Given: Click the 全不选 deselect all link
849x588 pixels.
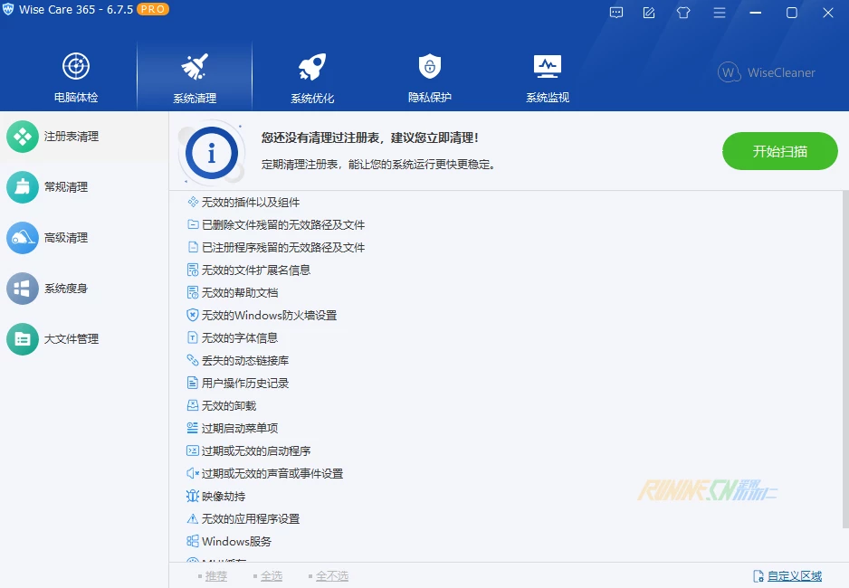Looking at the screenshot, I should (332, 576).
